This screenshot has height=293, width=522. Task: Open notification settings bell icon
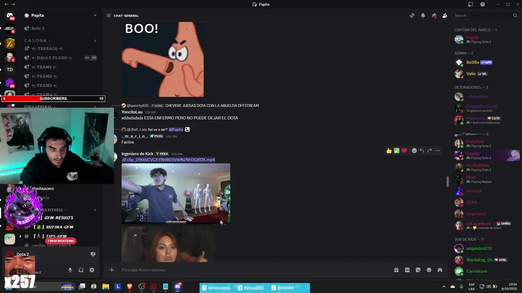pos(423,15)
